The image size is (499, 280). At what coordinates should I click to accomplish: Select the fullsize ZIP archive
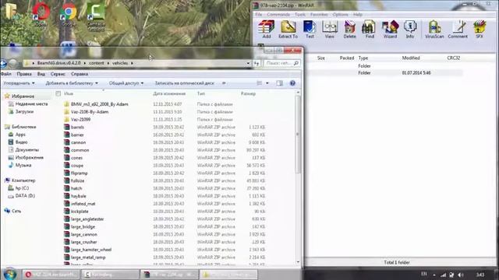click(78, 180)
